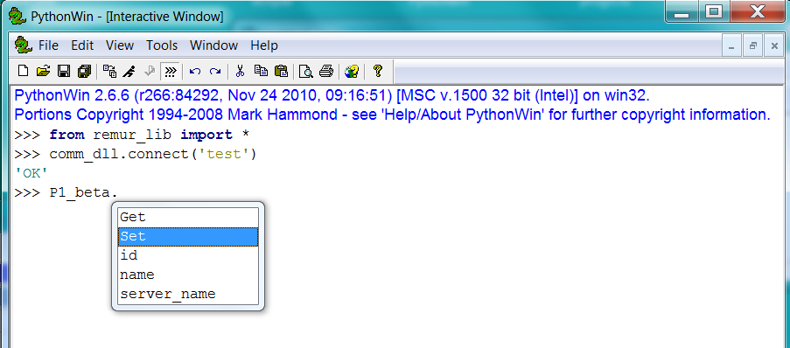Cut the selection with the scissors icon
The height and width of the screenshot is (348, 790).
point(241,71)
